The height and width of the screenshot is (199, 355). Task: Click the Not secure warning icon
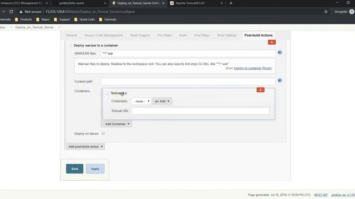[21, 12]
